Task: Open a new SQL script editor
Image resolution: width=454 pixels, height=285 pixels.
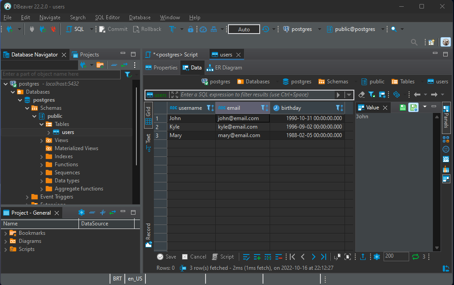Action: 75,29
